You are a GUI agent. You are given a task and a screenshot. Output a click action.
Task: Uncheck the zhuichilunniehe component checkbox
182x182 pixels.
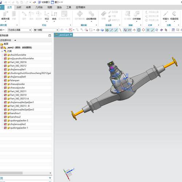pyautogui.click(x=5, y=55)
